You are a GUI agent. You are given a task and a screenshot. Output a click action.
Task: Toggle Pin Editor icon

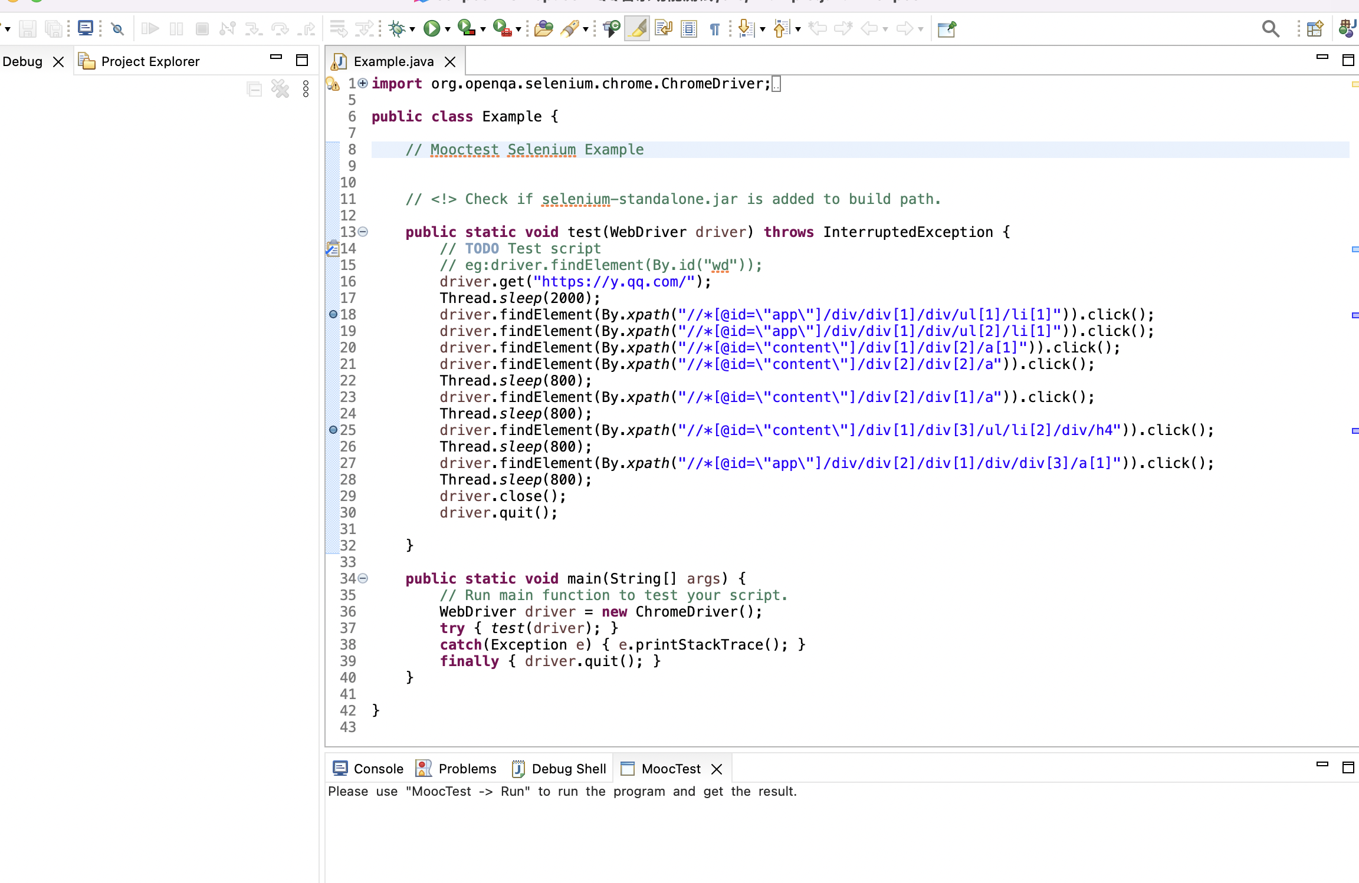point(947,28)
